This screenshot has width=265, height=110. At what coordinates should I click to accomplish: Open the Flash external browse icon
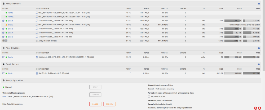click(3, 73)
